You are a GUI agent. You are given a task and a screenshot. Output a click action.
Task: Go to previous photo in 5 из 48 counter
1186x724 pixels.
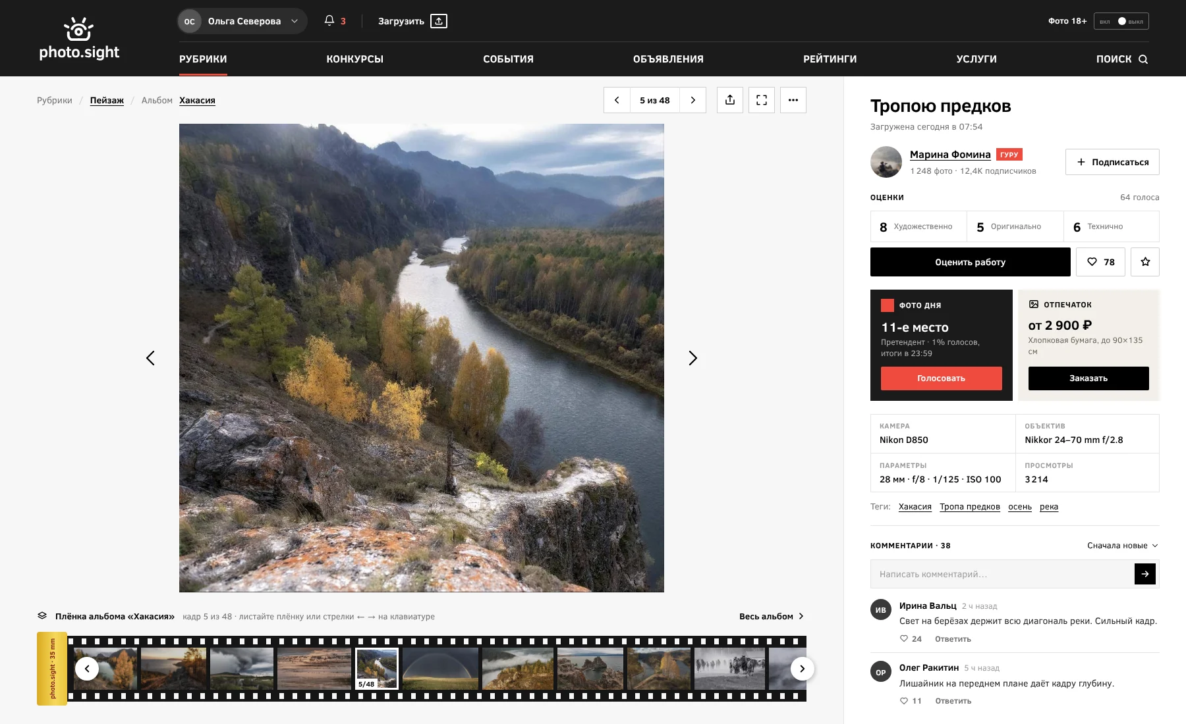(617, 100)
